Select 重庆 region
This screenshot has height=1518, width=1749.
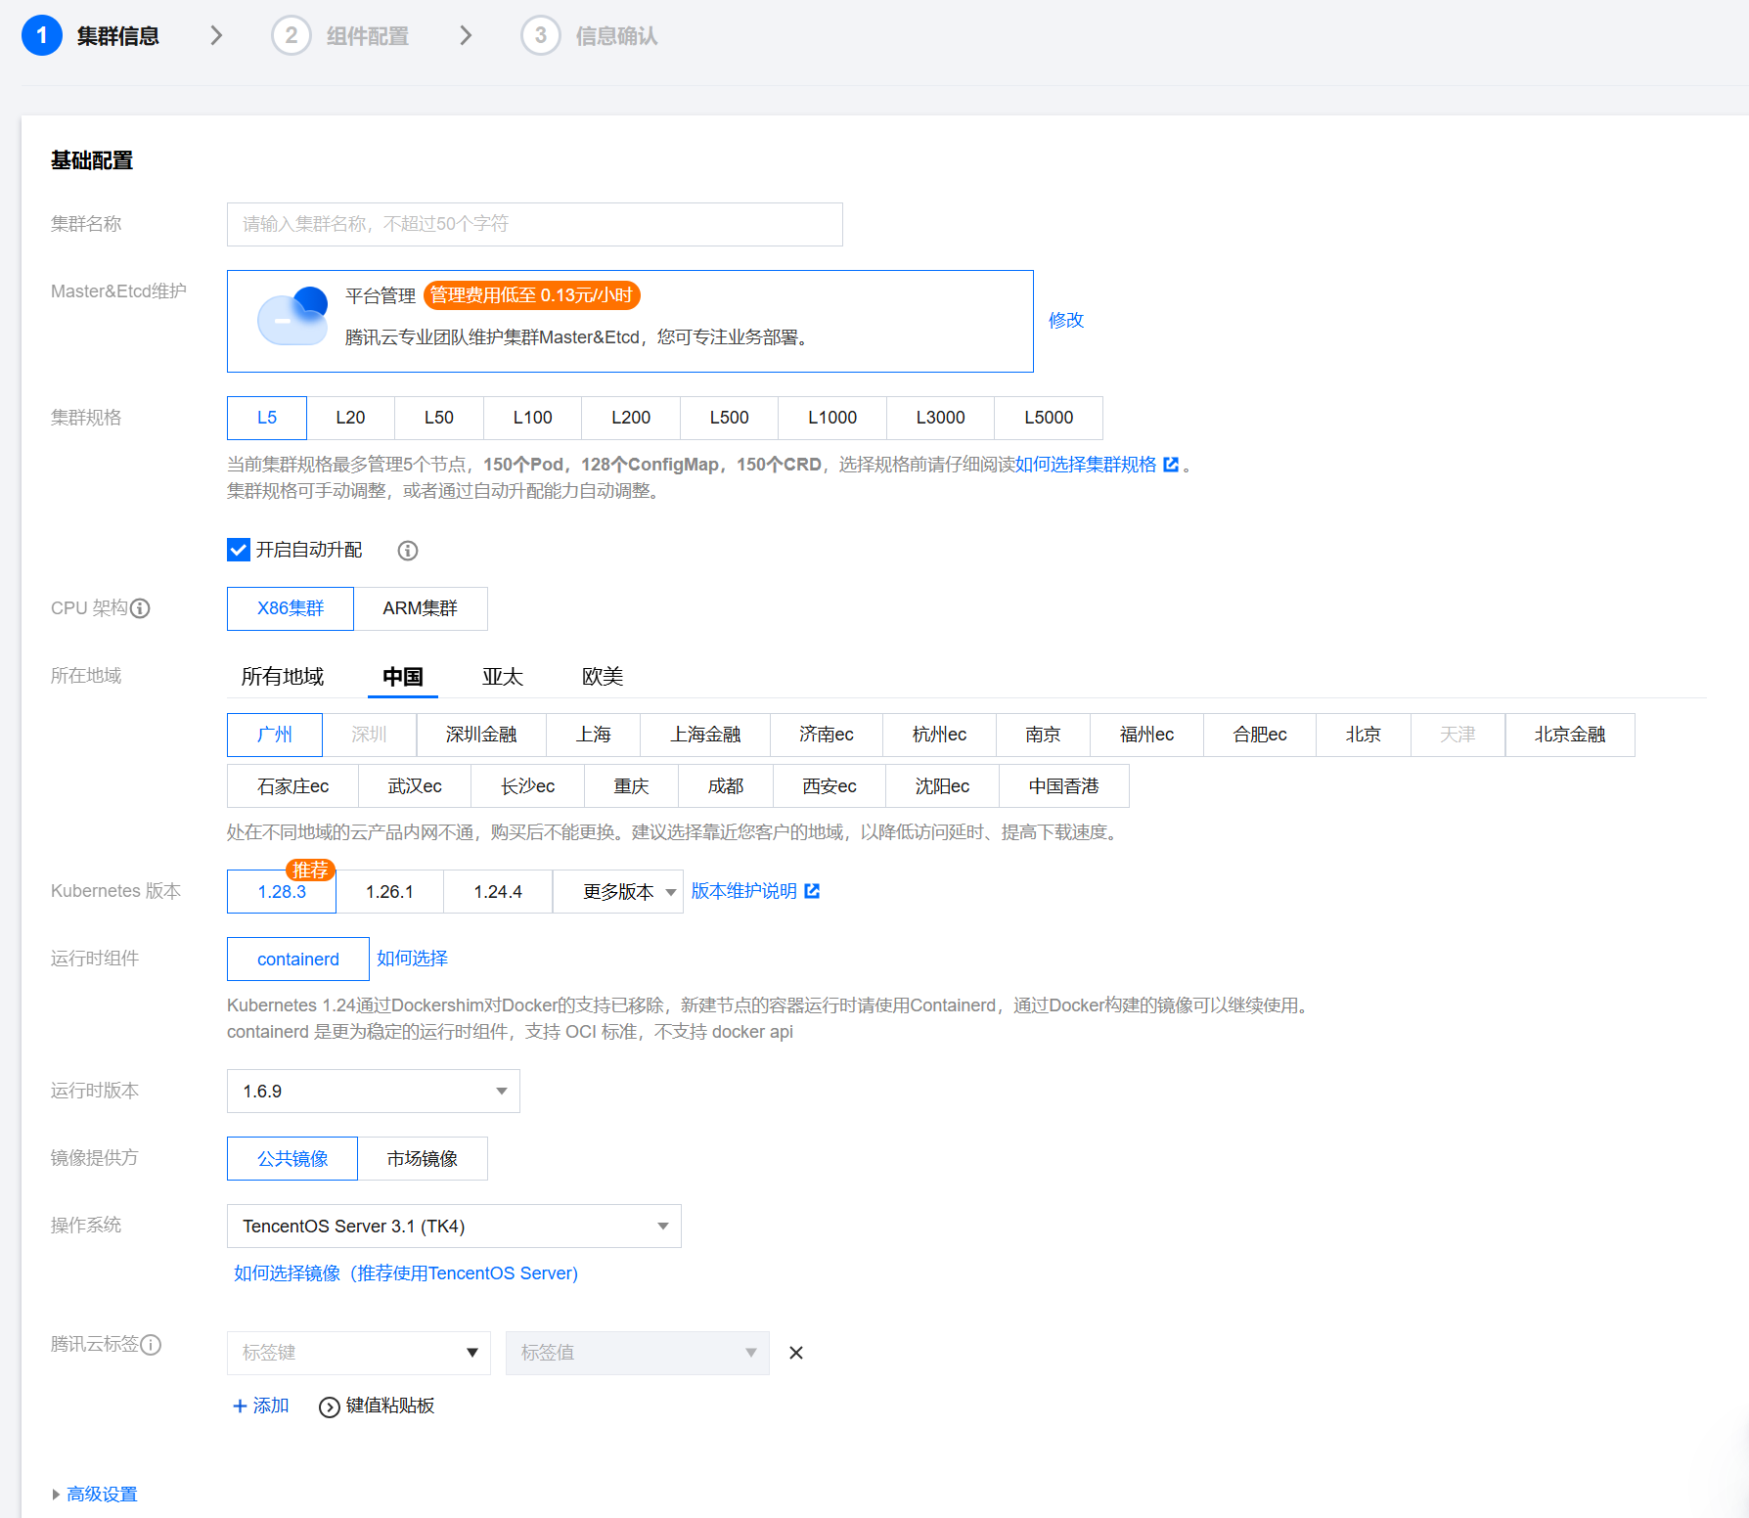(632, 786)
